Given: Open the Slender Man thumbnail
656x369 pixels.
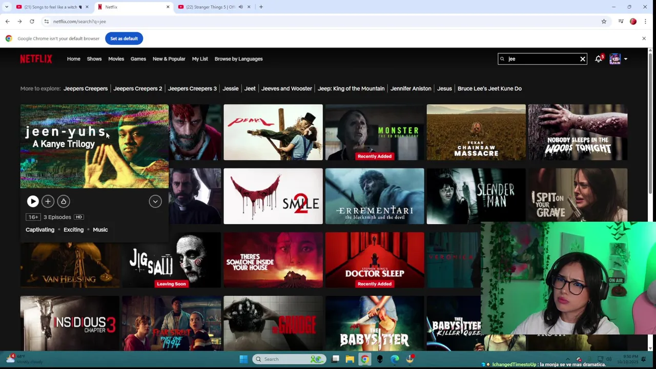Looking at the screenshot, I should pyautogui.click(x=476, y=195).
